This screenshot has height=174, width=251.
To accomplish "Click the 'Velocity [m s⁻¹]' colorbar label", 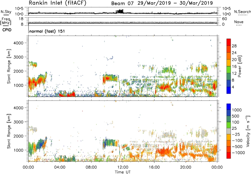I will point(248,131).
